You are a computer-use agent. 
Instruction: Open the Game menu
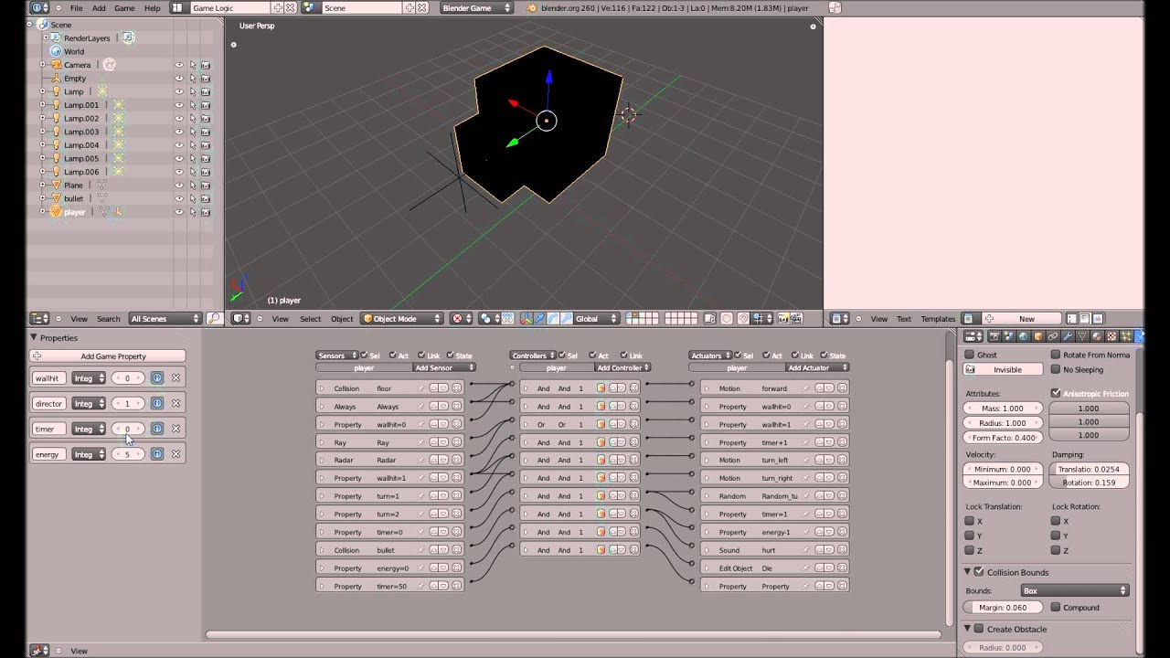coord(124,8)
